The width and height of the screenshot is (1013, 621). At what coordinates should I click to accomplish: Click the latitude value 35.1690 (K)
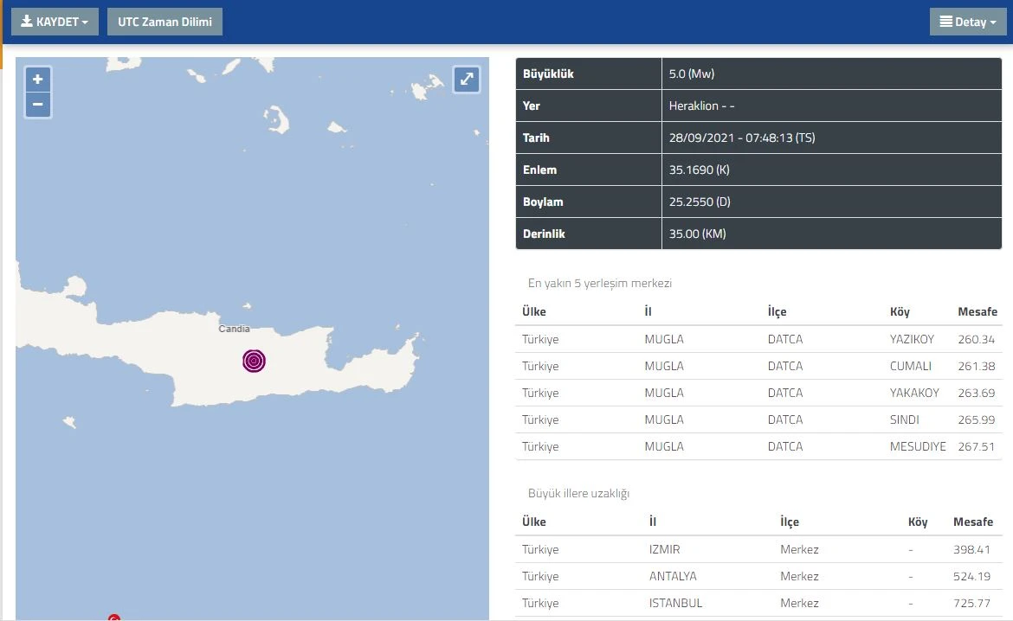point(699,170)
